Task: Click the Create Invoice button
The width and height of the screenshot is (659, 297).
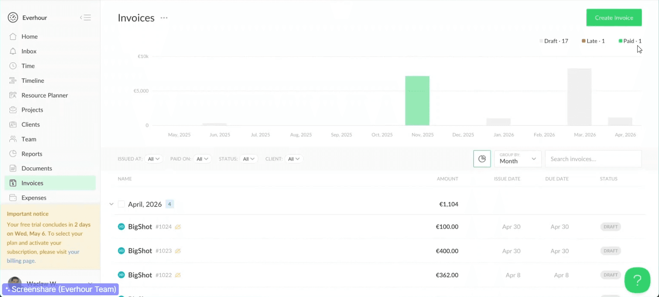Action: tap(614, 17)
